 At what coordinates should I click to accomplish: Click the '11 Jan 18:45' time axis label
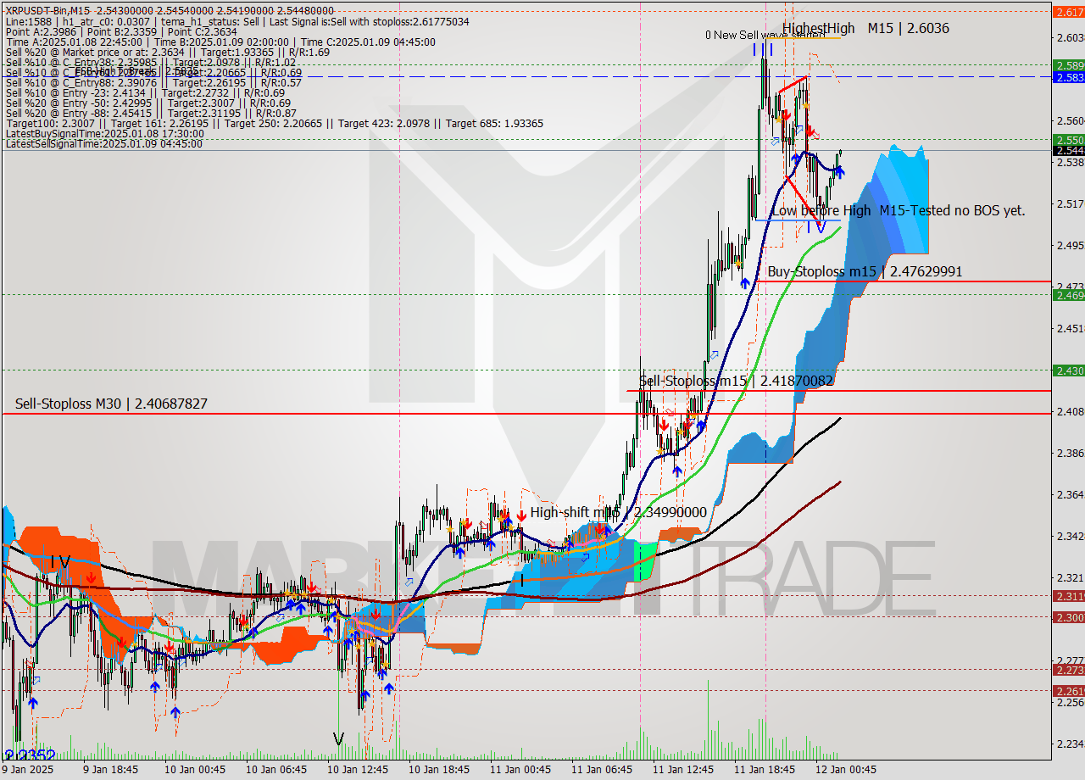765,770
